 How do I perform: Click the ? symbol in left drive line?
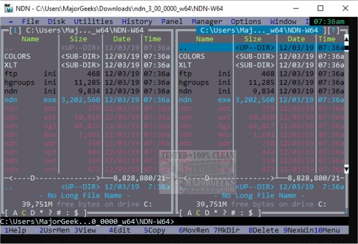pos(50,213)
